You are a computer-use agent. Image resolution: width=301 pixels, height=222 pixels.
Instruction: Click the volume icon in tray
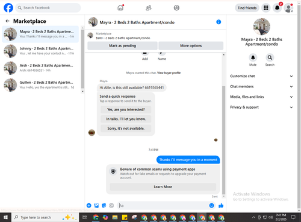pos(270,217)
